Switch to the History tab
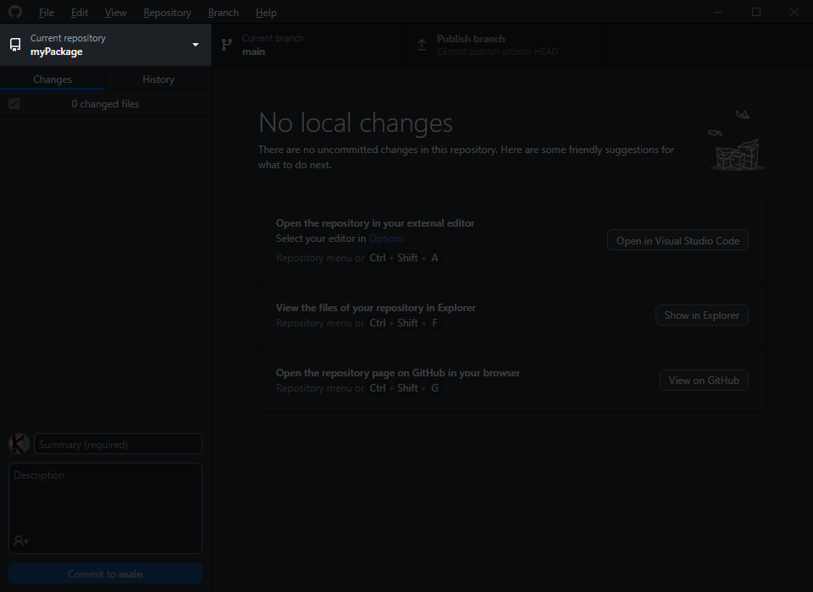813x592 pixels. click(158, 79)
